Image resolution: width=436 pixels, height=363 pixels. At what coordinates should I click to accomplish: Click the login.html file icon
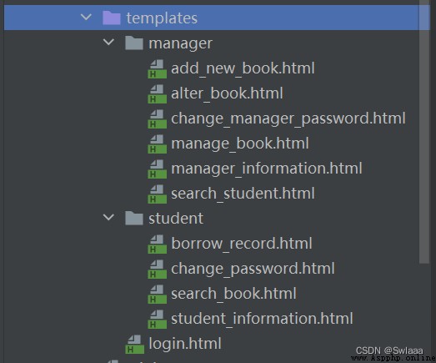coord(135,345)
